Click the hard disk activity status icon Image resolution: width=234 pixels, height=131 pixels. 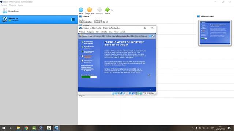point(113,93)
